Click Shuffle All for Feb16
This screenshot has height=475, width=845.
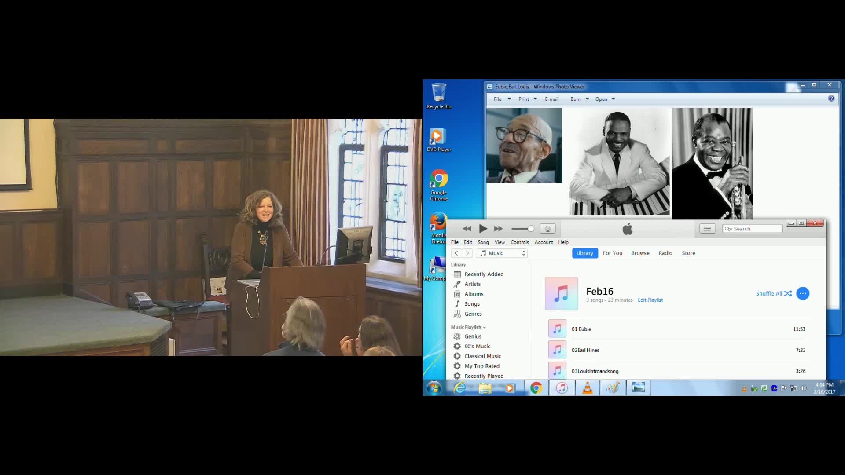tap(774, 293)
